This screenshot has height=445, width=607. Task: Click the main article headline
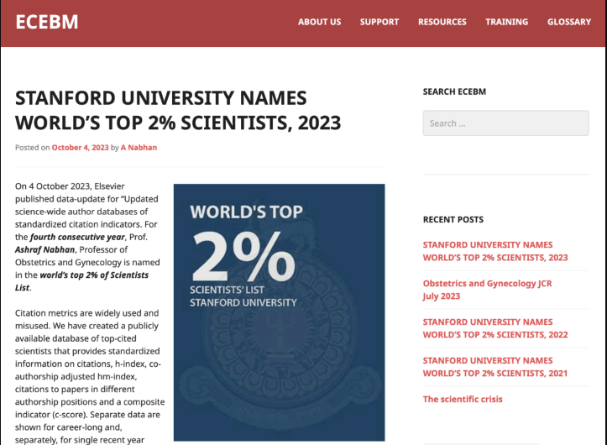[178, 110]
